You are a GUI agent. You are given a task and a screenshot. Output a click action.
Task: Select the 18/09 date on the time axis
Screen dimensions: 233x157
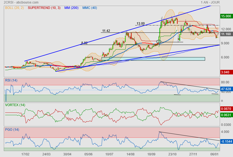[x=151, y=154]
